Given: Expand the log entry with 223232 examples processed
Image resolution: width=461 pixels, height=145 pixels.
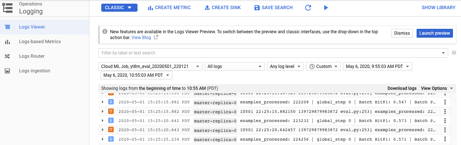Looking at the screenshot, I should 103,121.
